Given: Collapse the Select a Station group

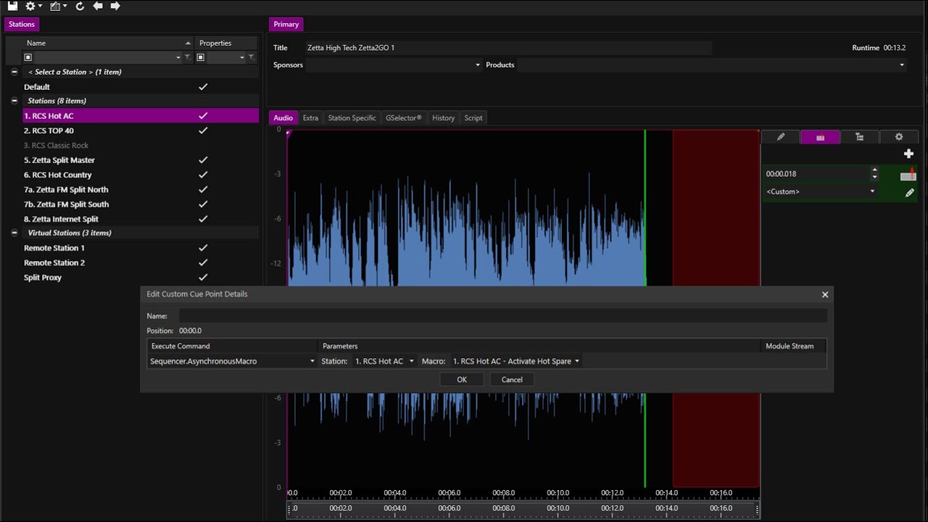Looking at the screenshot, I should [x=14, y=72].
